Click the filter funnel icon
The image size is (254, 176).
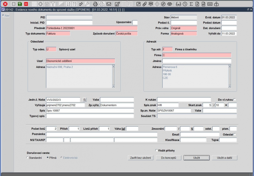pyautogui.click(x=53, y=4)
